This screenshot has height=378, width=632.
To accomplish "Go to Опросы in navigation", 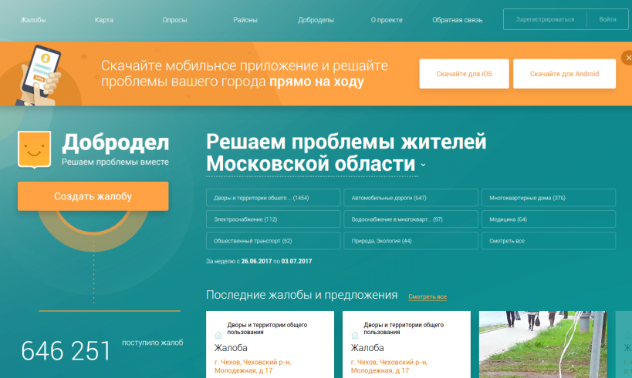I will pos(174,20).
